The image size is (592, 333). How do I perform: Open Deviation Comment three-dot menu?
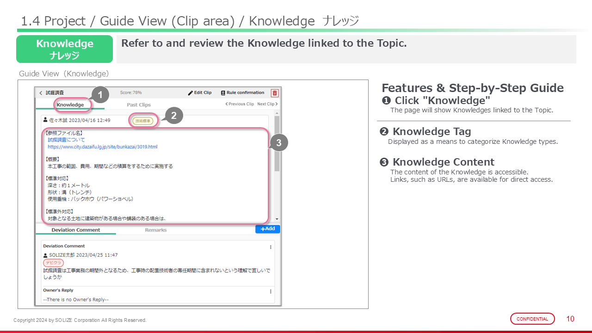(x=271, y=247)
